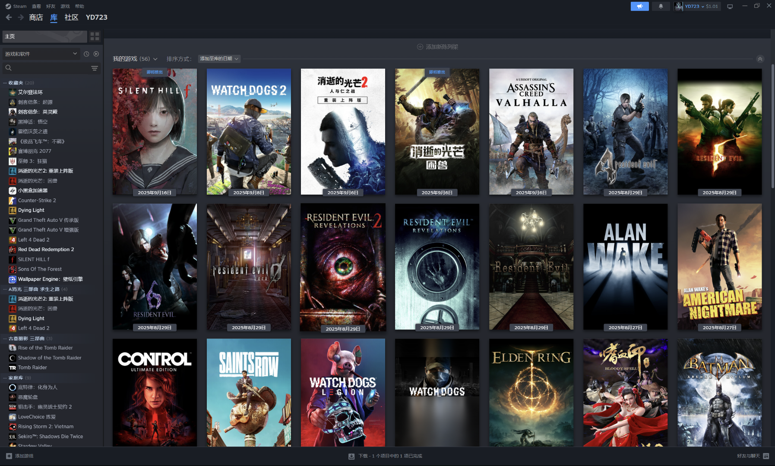Image resolution: width=775 pixels, height=466 pixels.
Task: Sort library by recent activity clock icon
Action: [x=86, y=54]
